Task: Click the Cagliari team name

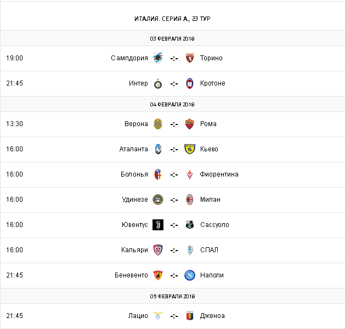Action: click(134, 250)
